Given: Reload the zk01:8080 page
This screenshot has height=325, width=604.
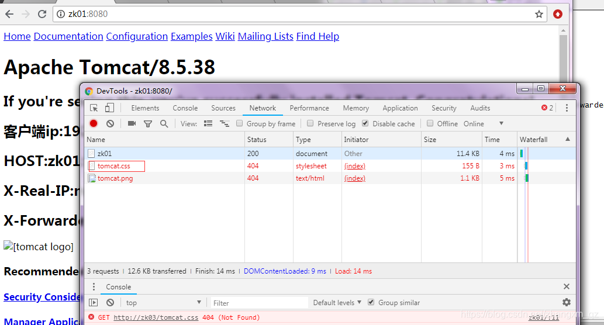Looking at the screenshot, I should 42,14.
